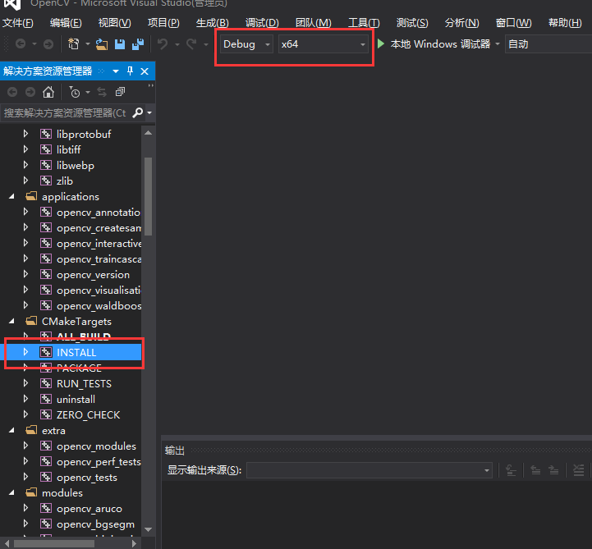This screenshot has width=592, height=549.
Task: Expand the zlib project node
Action: click(x=25, y=181)
